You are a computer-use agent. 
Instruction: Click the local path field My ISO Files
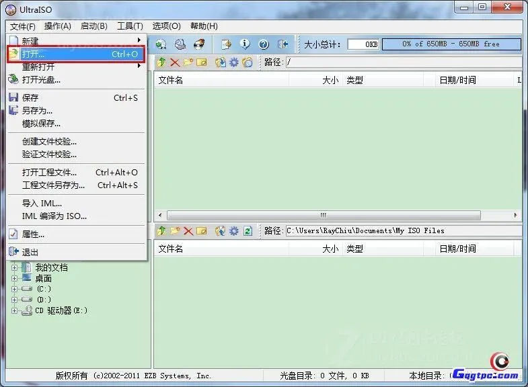click(404, 230)
